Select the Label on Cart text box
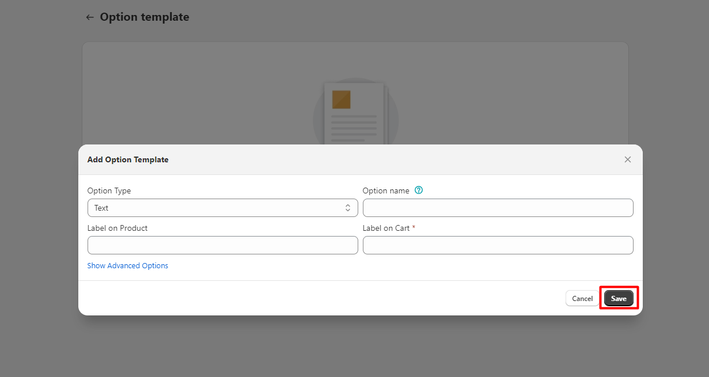 coord(498,245)
